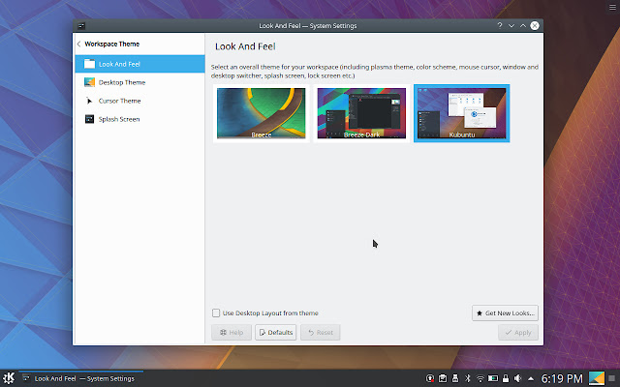Click the clipboard tray icon

point(443,378)
